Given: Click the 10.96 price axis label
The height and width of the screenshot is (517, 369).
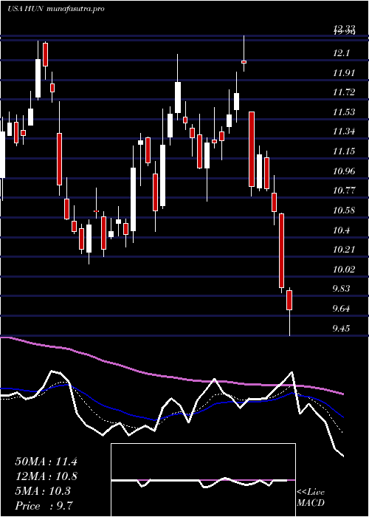Looking at the screenshot, I should pyautogui.click(x=344, y=171).
